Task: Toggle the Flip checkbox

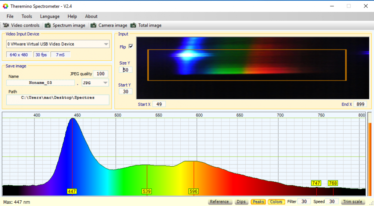Action: [131, 46]
